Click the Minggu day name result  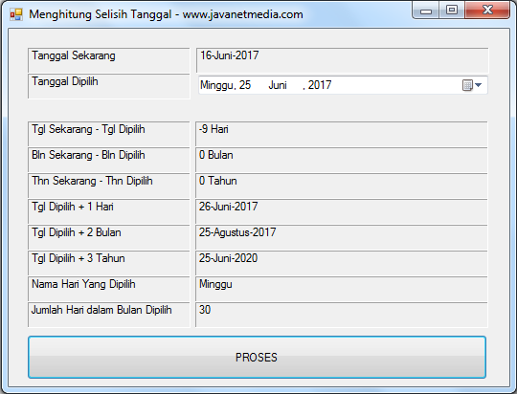coord(342,289)
